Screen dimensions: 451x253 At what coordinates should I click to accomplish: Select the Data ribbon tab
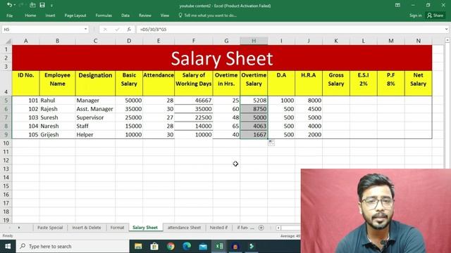[x=125, y=15]
